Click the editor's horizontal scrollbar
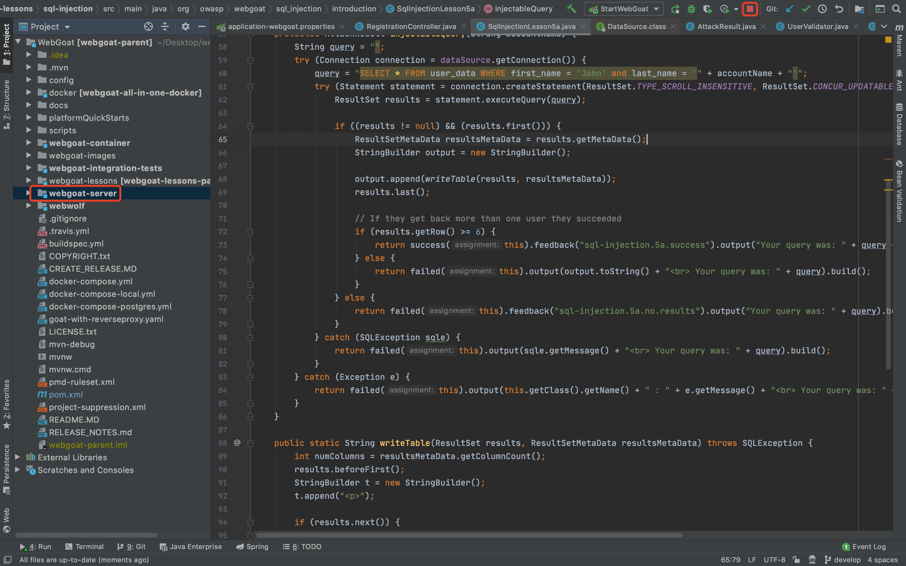 [468, 535]
